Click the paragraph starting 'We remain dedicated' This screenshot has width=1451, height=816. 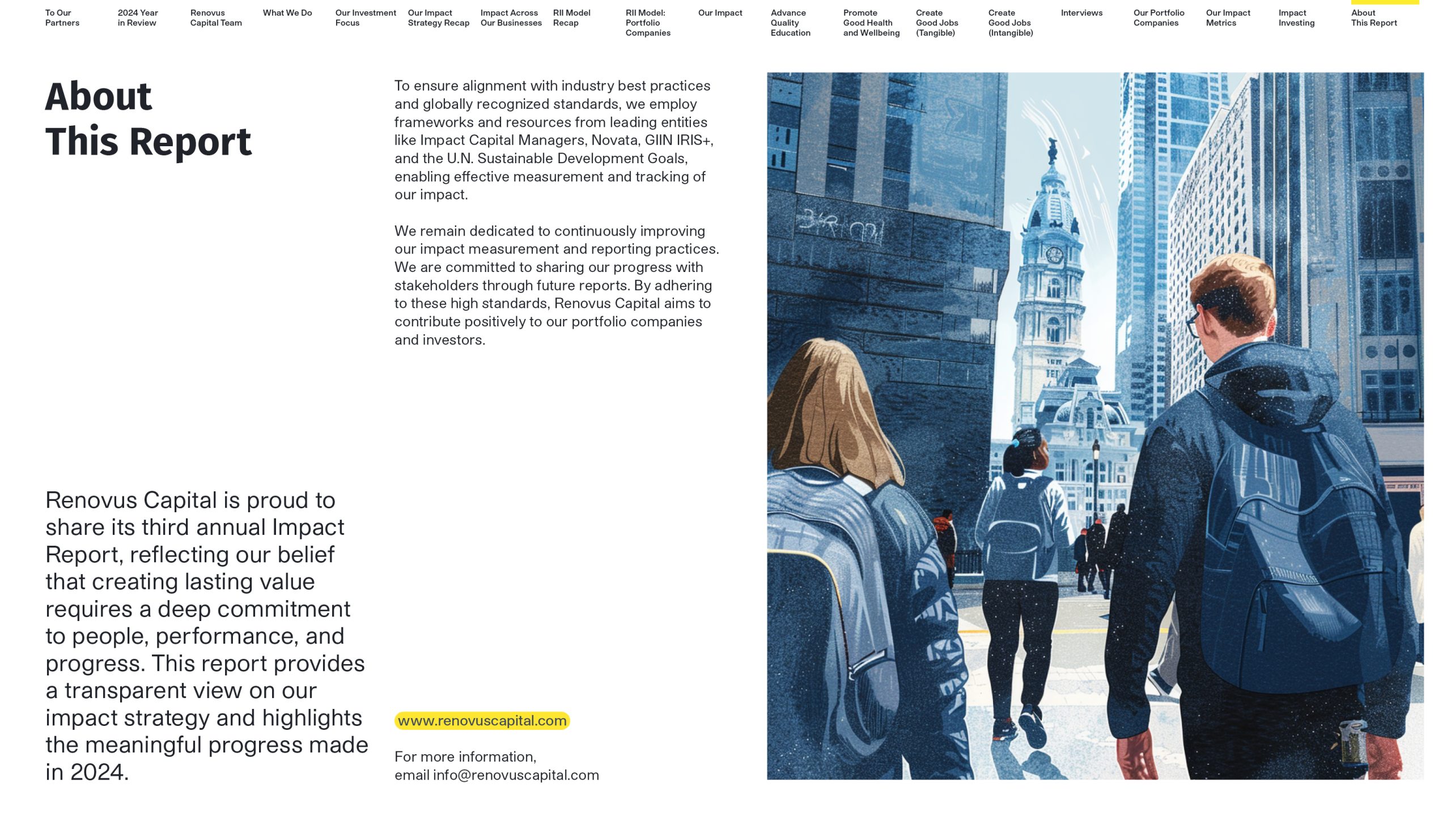tap(557, 285)
